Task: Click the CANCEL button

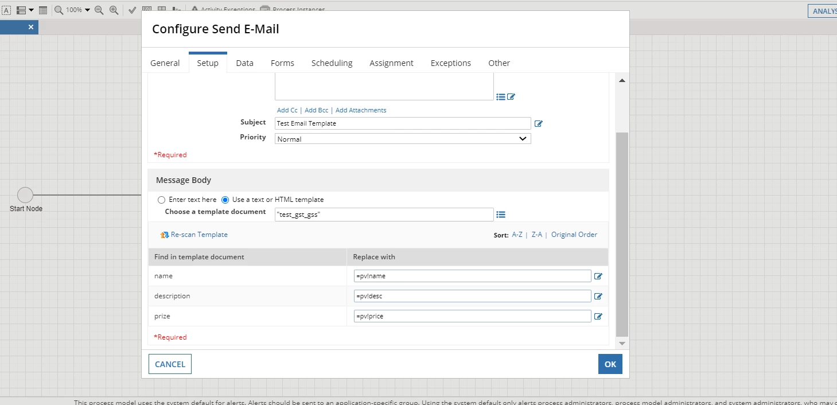Action: [170, 364]
